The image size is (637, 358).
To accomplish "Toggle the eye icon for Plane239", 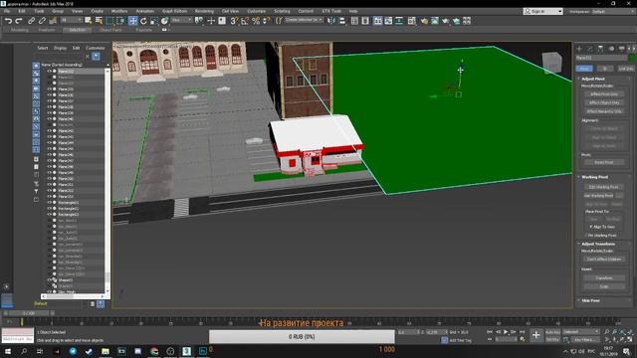I will (50, 112).
